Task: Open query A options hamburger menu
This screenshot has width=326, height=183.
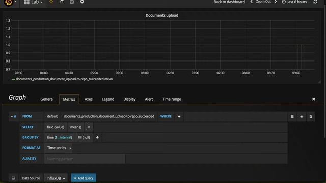Action: 292,117
